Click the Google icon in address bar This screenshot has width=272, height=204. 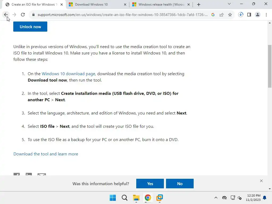pos(213,15)
